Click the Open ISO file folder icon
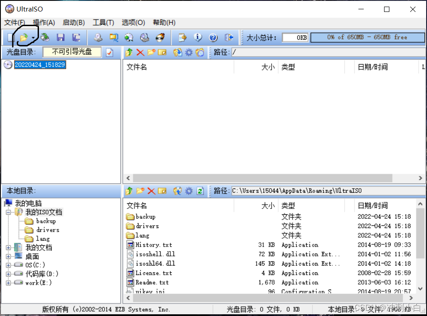Viewport: 427px width, 316px height. pos(24,38)
